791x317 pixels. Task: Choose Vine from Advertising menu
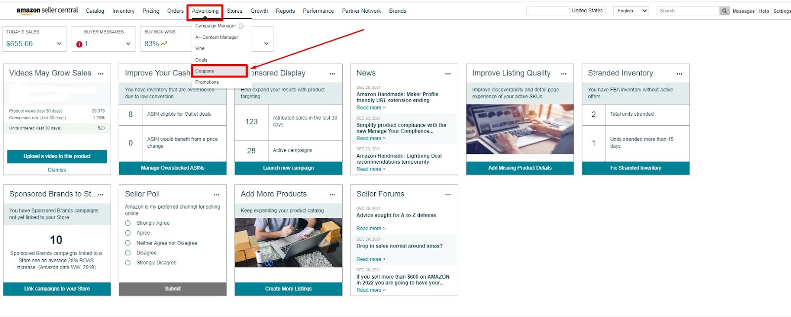coord(200,48)
